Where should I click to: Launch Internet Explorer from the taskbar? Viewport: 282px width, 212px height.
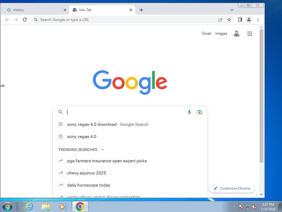[29, 206]
